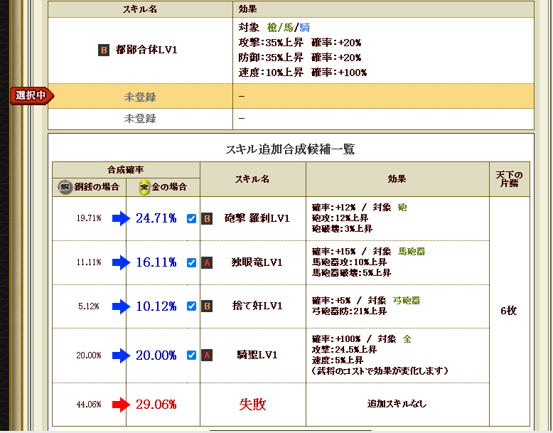Click the 馬 target type link
Screen dimensions: 553x433
[x=289, y=28]
